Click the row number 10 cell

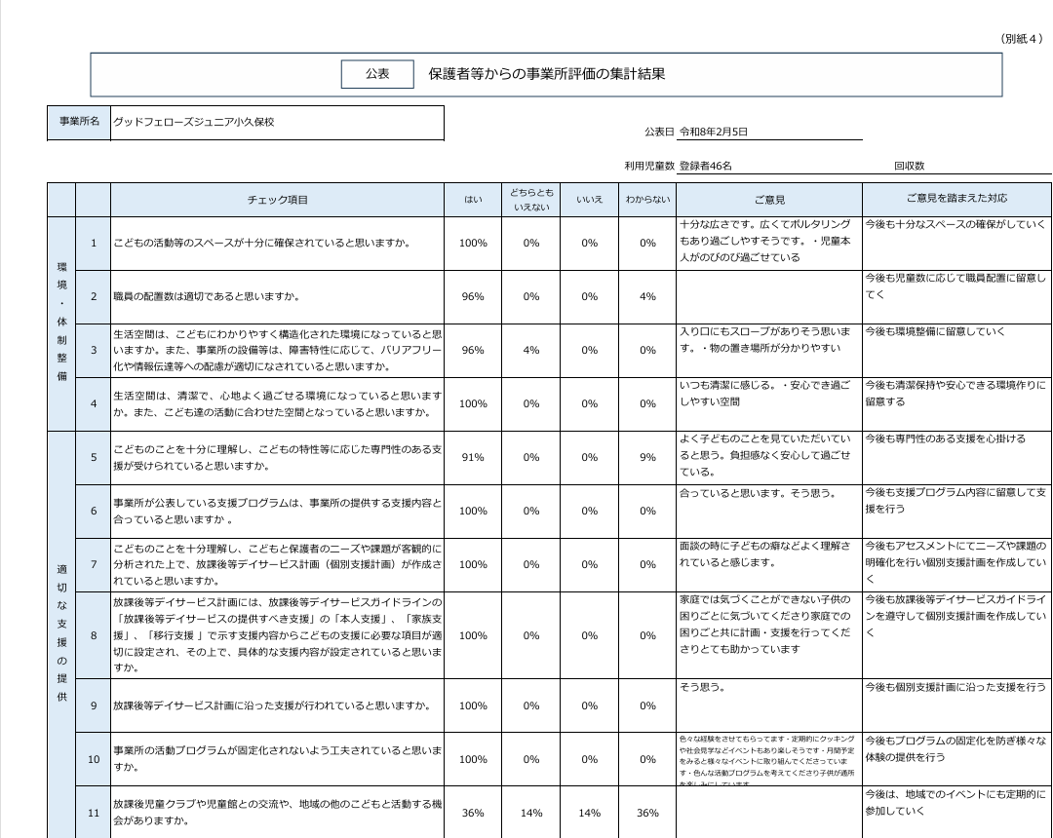[94, 759]
